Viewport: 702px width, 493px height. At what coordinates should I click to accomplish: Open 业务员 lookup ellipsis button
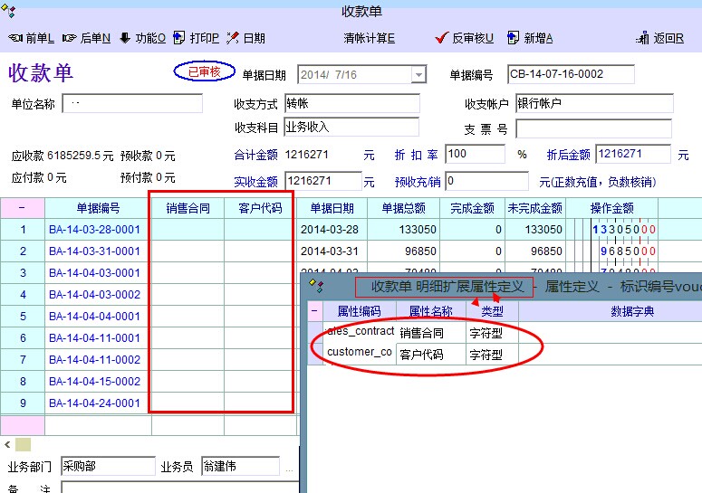tap(289, 468)
